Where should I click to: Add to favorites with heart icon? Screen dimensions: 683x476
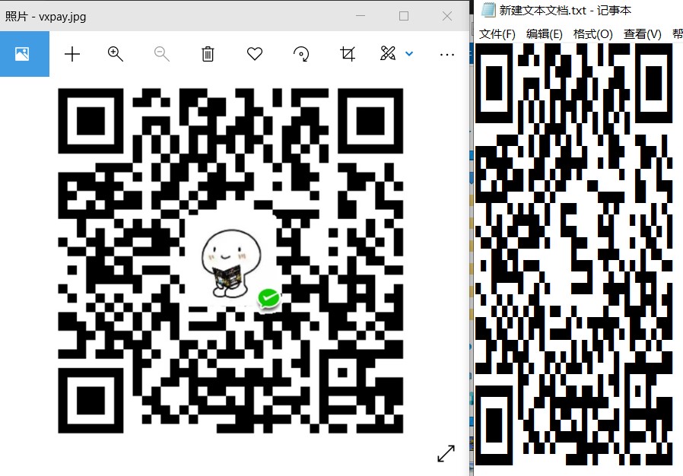coord(255,54)
